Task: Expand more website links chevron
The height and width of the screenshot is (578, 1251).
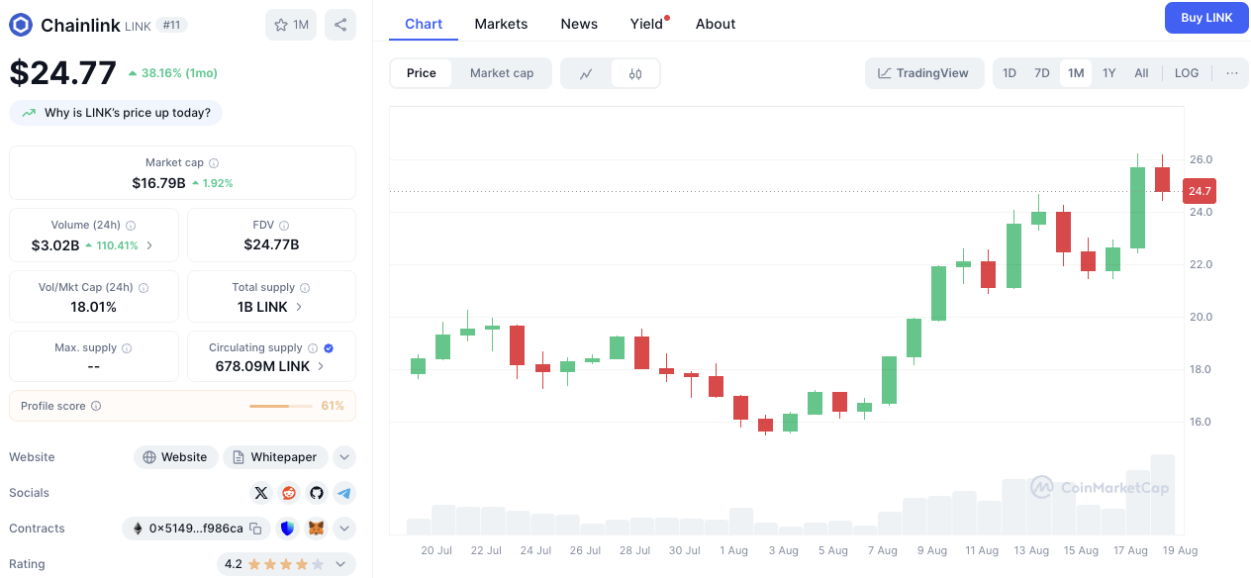Action: point(343,457)
